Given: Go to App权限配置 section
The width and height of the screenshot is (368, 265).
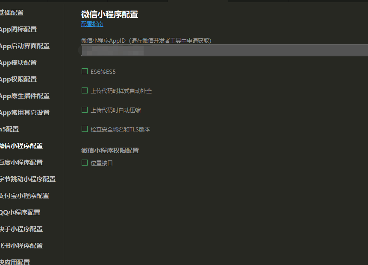Looking at the screenshot, I should click(18, 79).
